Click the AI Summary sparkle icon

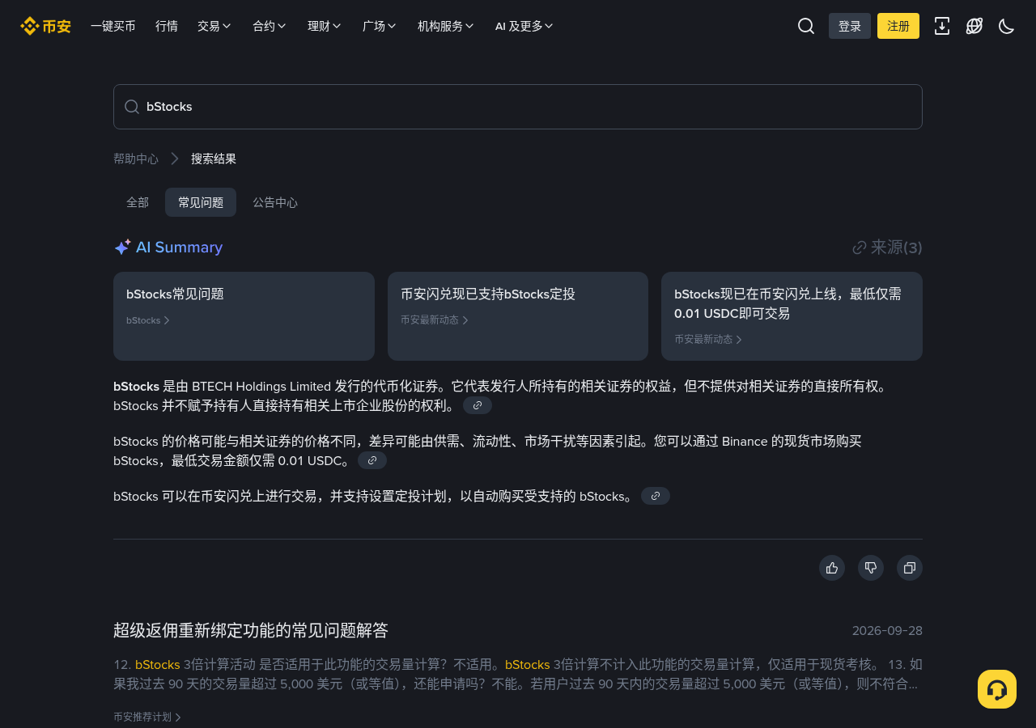122,248
